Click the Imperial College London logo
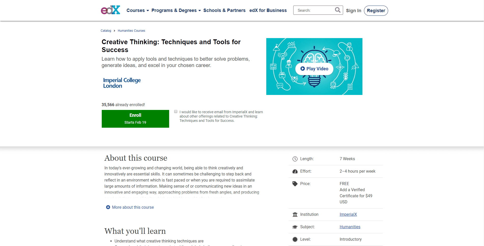 click(122, 83)
